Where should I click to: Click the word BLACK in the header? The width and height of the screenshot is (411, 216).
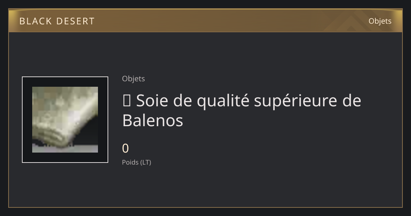pos(35,21)
